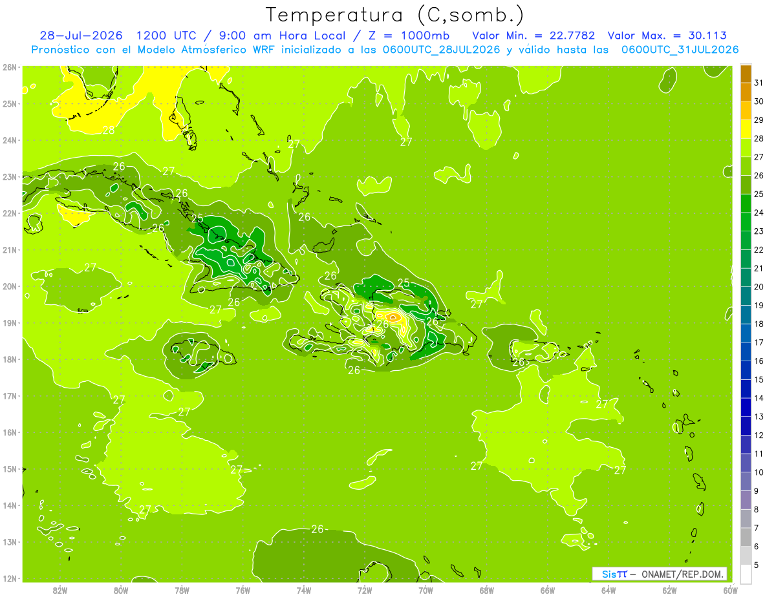Click the 0600UTC_31JUL2026 valid-until timestamp
The image size is (776, 599).
tap(680, 50)
